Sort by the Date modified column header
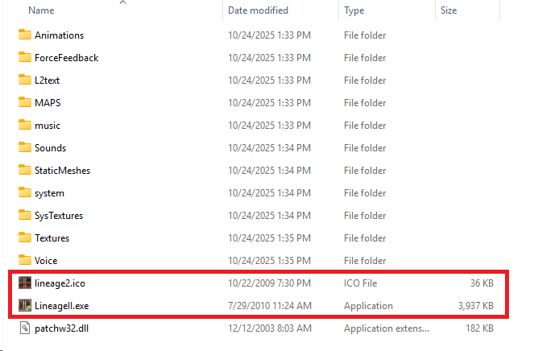The image size is (534, 351). pos(258,10)
